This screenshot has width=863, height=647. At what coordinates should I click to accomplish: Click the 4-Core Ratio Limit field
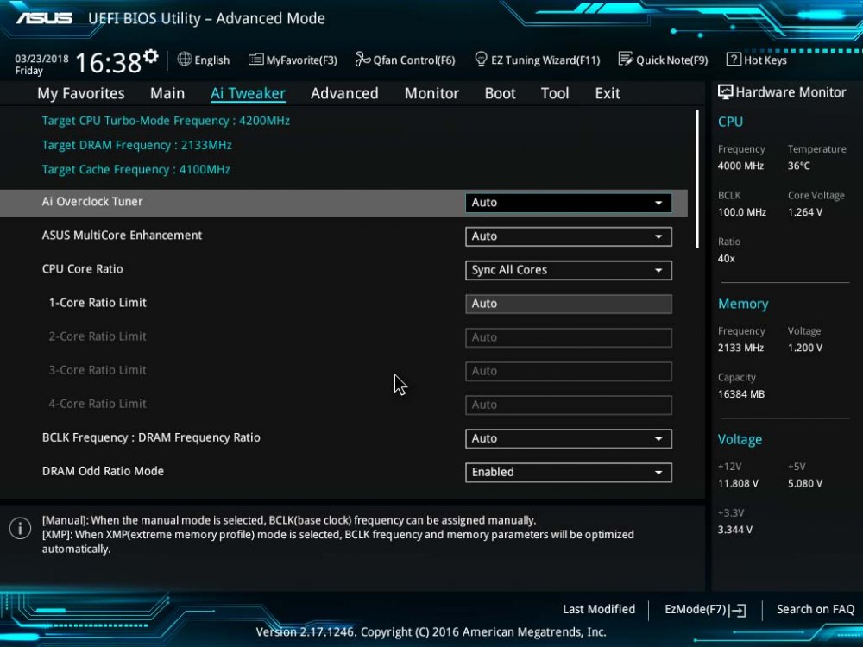568,405
